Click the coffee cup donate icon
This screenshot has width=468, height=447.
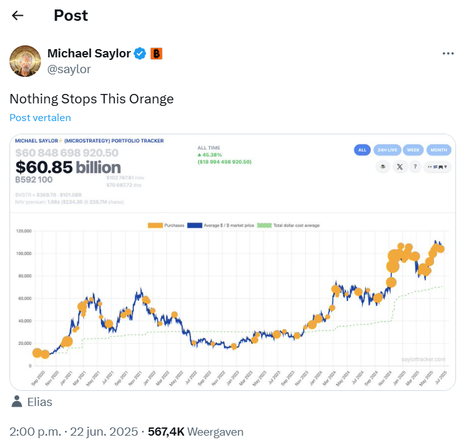point(383,167)
